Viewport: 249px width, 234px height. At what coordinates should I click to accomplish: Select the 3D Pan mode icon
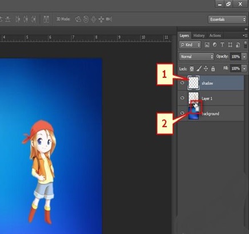tap(94, 19)
